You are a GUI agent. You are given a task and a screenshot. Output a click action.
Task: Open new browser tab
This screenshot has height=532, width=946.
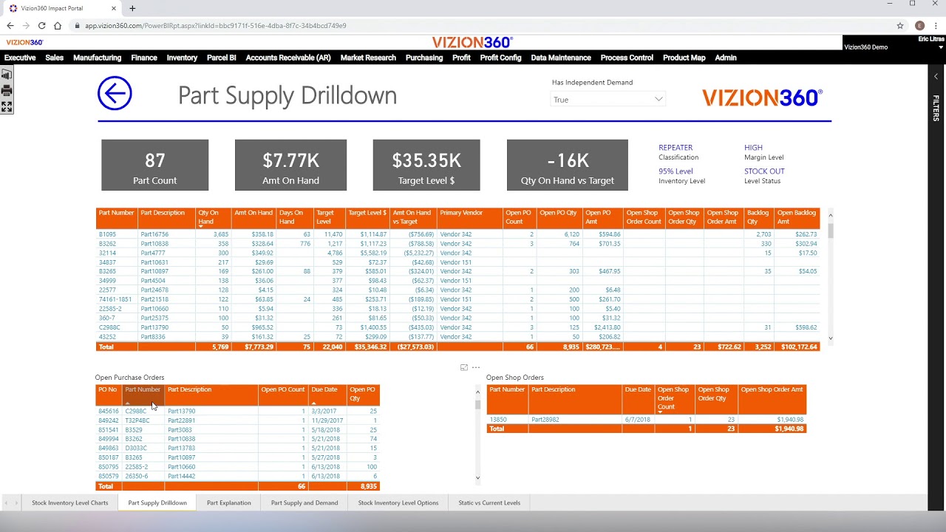pyautogui.click(x=132, y=8)
